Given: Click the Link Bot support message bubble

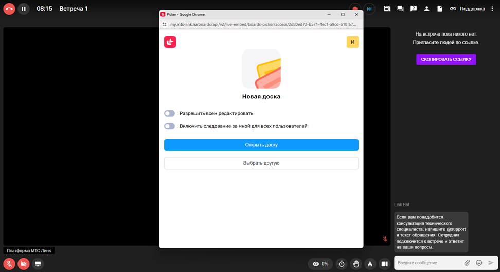Looking at the screenshot, I should (x=431, y=232).
